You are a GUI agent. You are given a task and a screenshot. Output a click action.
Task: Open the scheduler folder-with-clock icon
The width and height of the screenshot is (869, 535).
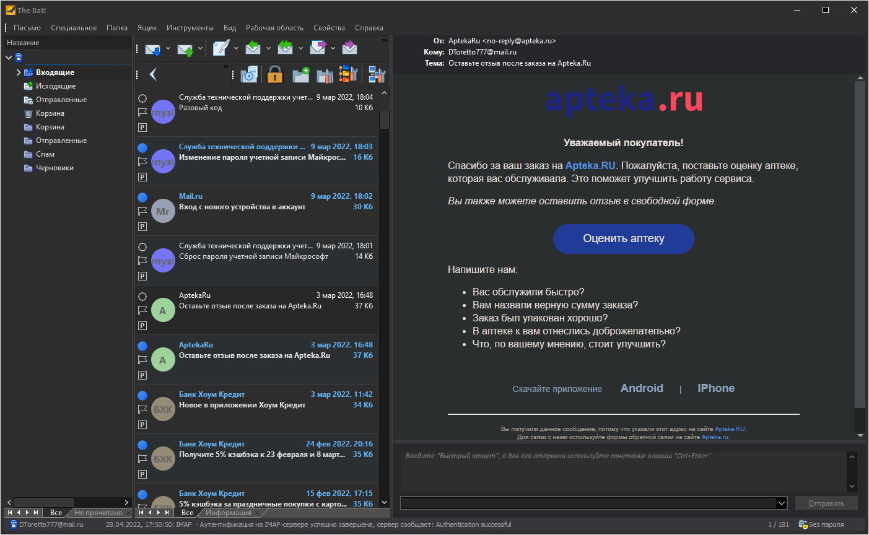(x=249, y=74)
